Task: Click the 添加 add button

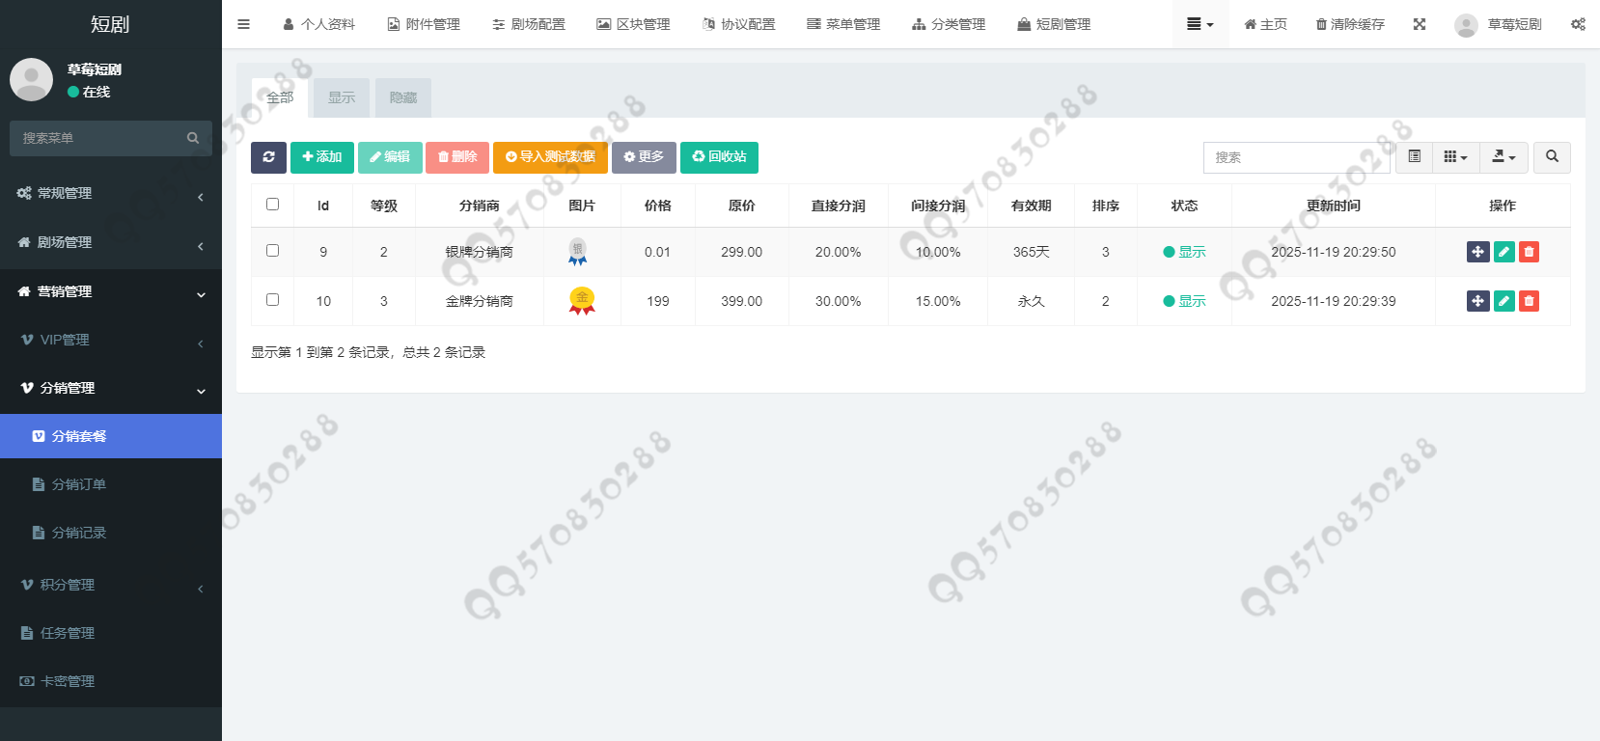Action: click(x=322, y=157)
